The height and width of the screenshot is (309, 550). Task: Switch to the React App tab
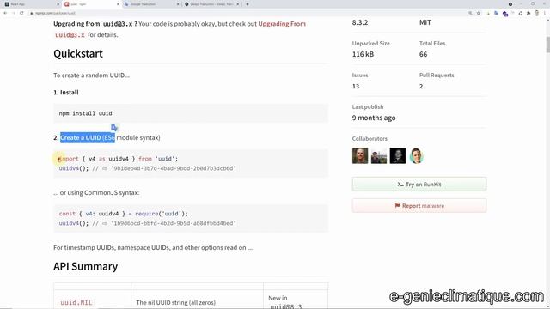point(30,4)
